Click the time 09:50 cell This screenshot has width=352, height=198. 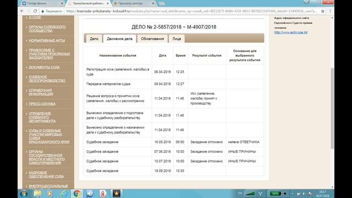[x=180, y=142]
